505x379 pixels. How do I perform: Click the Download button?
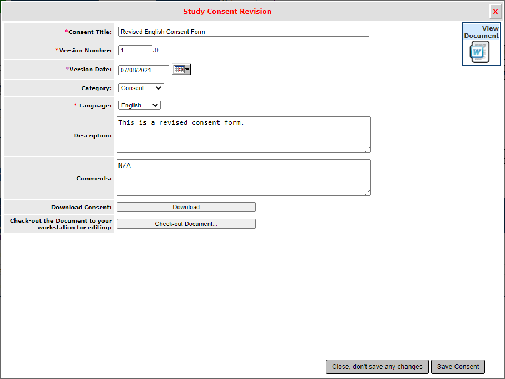[x=186, y=207]
